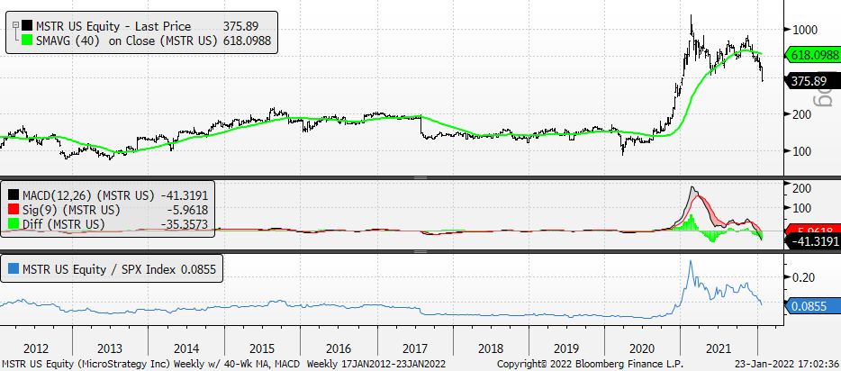Image resolution: width=841 pixels, height=371 pixels.
Task: Click the '23-Jan-2022 17:02:36' timestamp
Action: 787,364
